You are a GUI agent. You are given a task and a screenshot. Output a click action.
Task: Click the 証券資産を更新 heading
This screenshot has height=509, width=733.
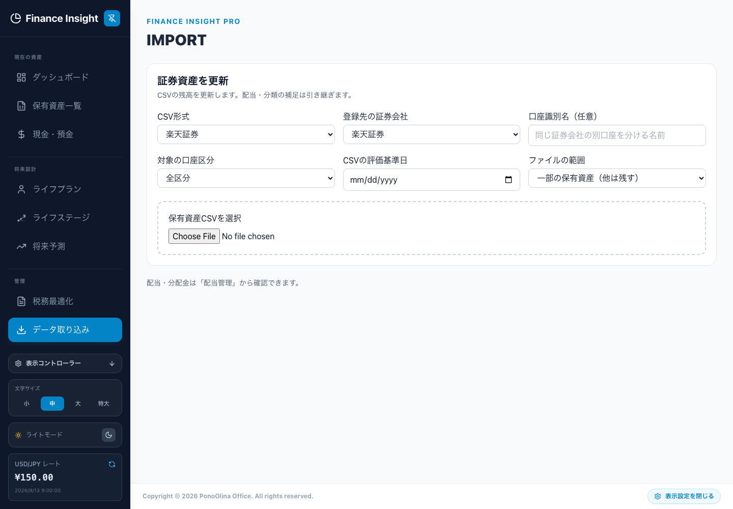pos(193,81)
